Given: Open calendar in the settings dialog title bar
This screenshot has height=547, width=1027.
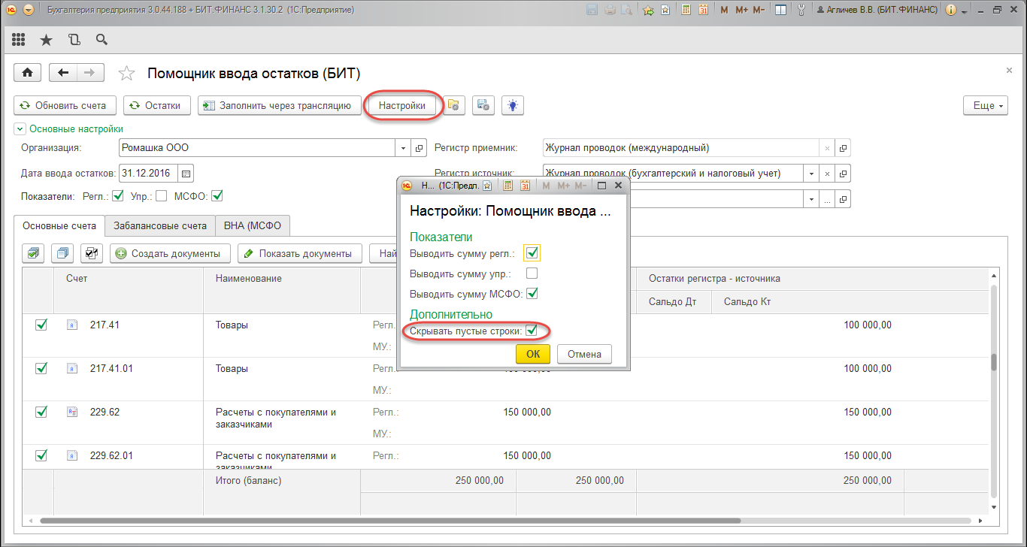Looking at the screenshot, I should 525,185.
